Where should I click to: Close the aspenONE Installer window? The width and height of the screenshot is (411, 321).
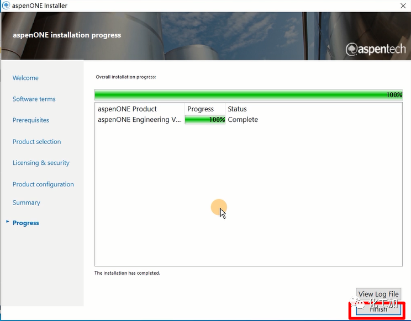click(x=401, y=6)
